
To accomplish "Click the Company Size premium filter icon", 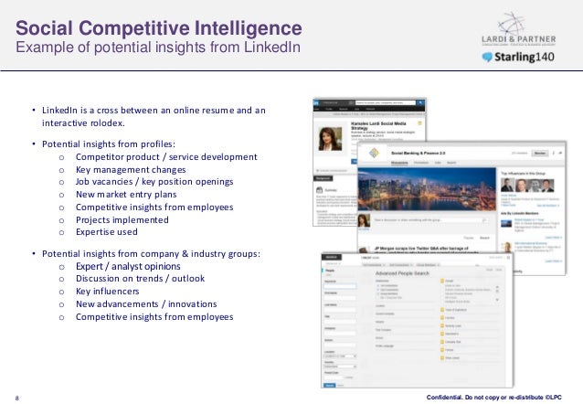I will pos(442,342).
